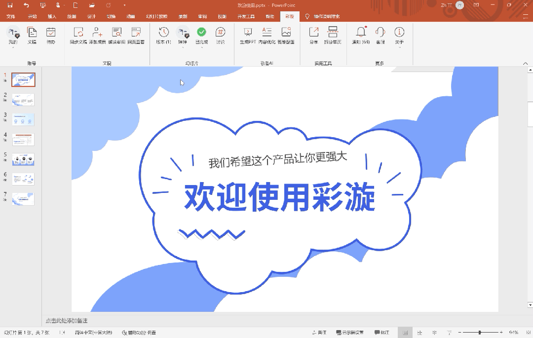Switch to the 设计 Design tab
The height and width of the screenshot is (338, 533).
(x=91, y=16)
